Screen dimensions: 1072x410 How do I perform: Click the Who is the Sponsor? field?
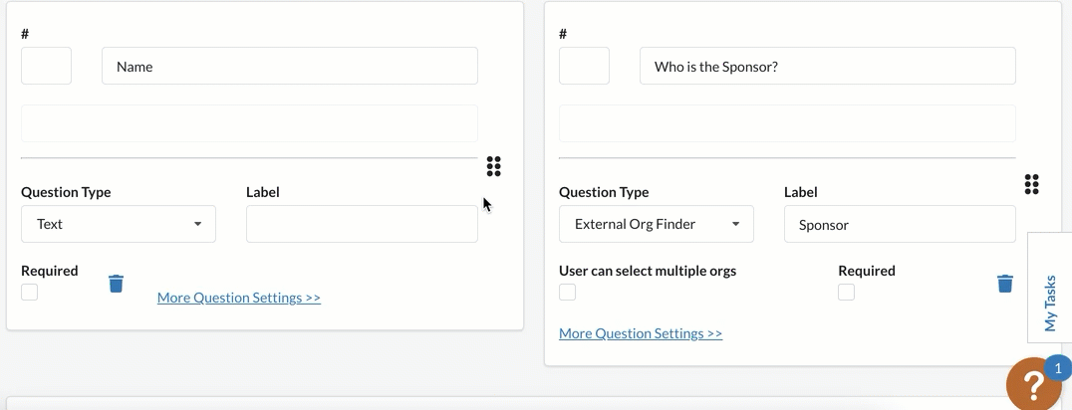click(x=828, y=67)
